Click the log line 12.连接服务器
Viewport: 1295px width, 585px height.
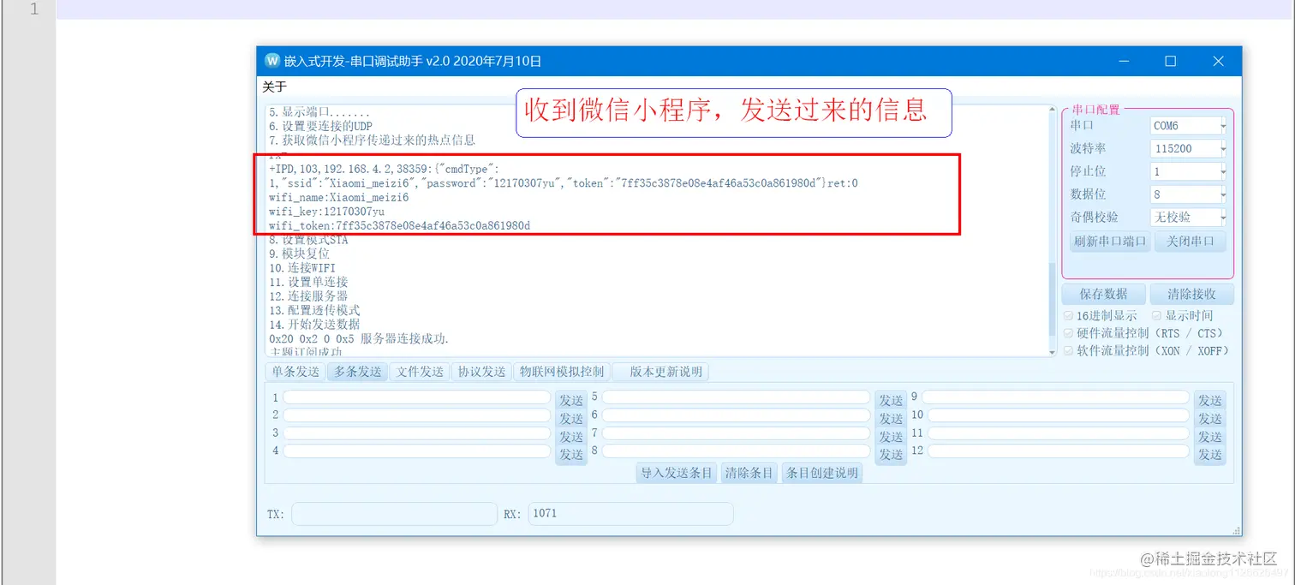coord(308,295)
